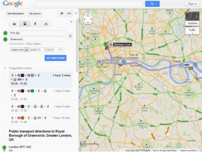This screenshot has width=202, height=152.
Task: Click the map zoom slider track
Action: pyautogui.click(x=88, y=61)
